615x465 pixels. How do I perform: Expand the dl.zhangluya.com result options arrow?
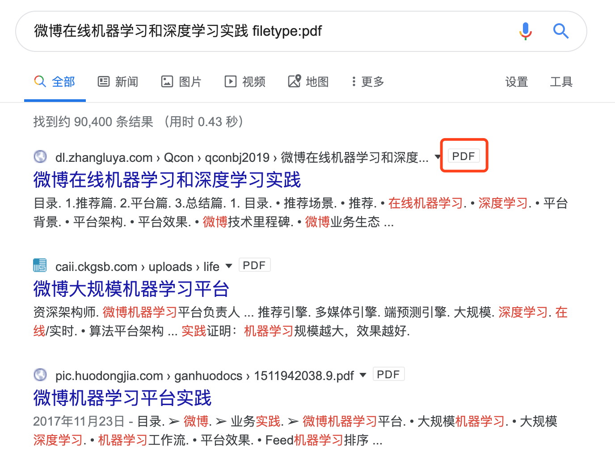tap(438, 157)
